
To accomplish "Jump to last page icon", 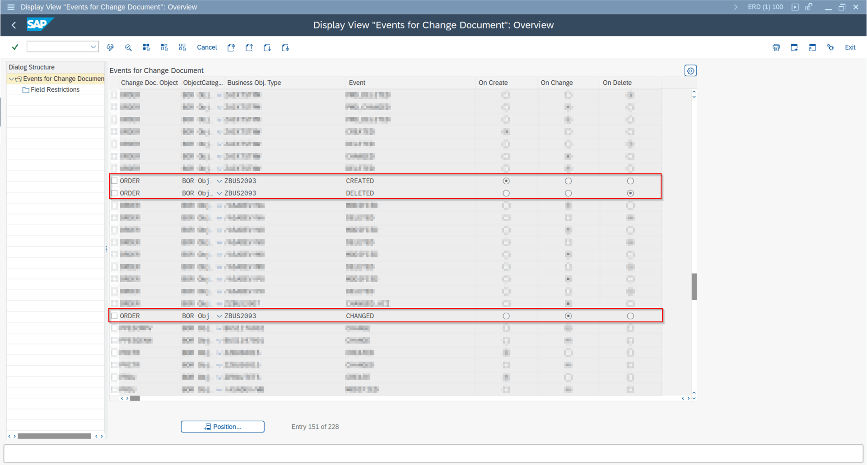I will pos(285,47).
